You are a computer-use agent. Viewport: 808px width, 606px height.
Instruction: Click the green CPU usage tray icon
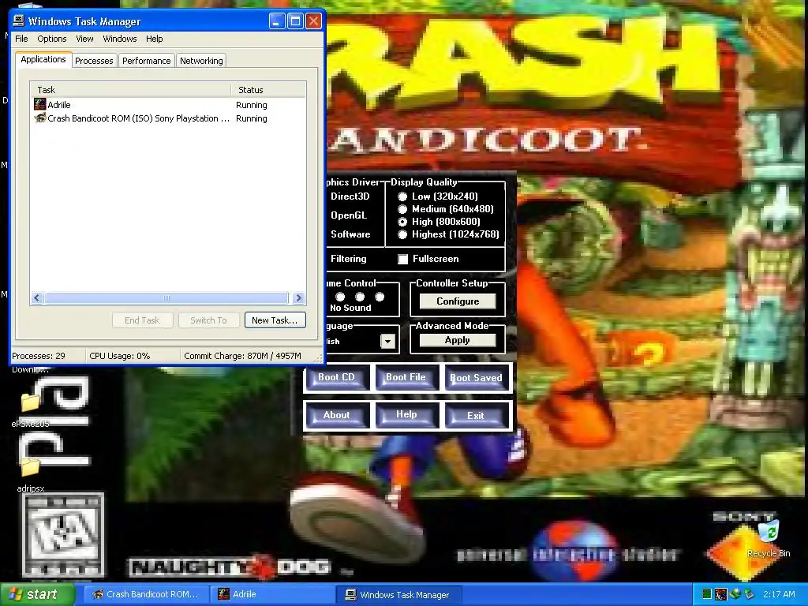pos(706,595)
